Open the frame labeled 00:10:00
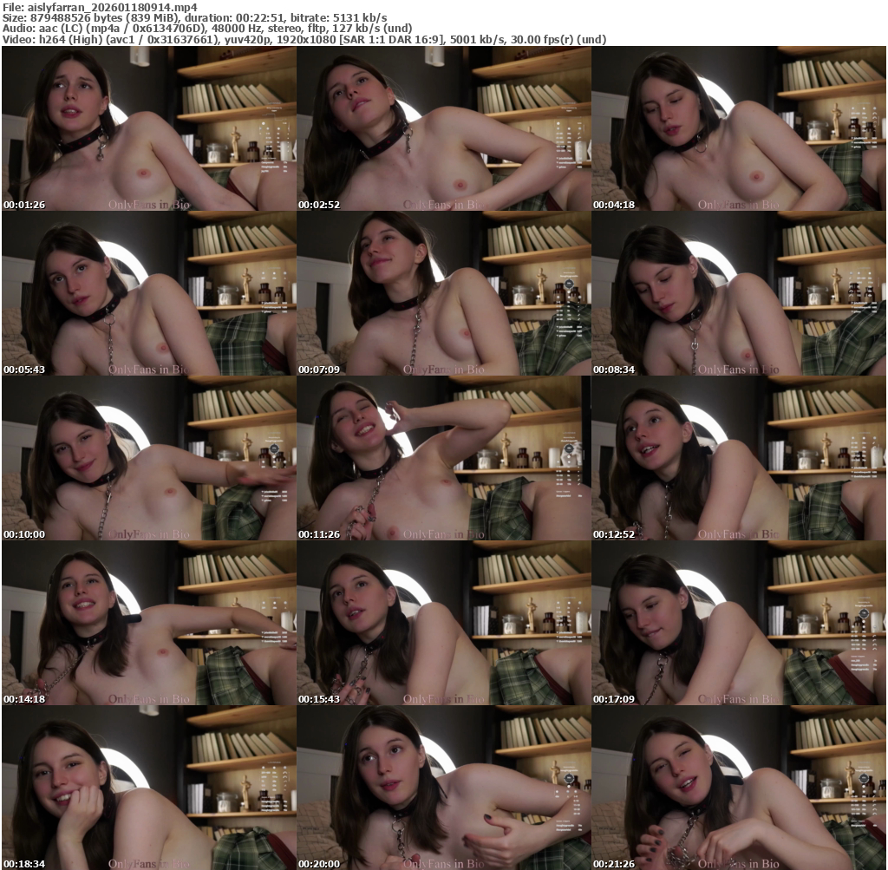Image resolution: width=888 pixels, height=870 pixels. point(148,458)
